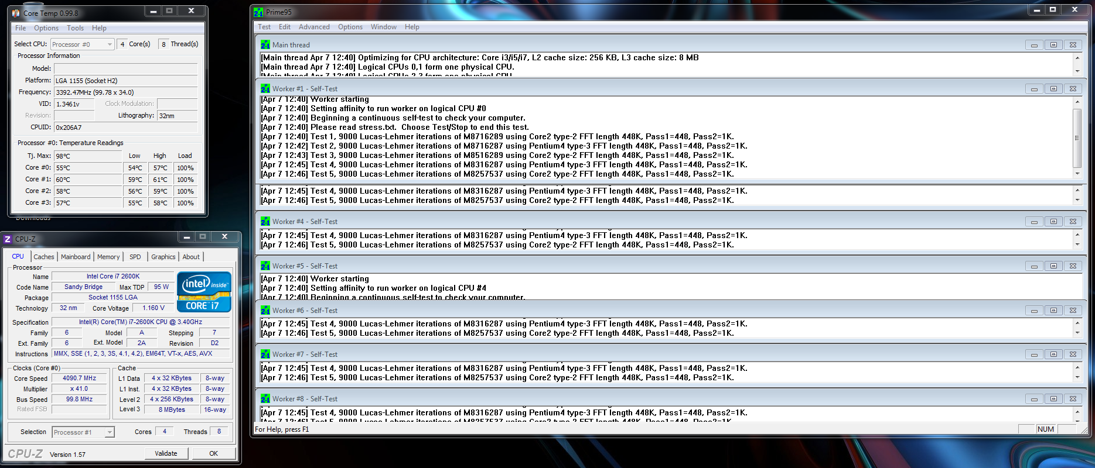Screen dimensions: 1095x468
Task: Open Core Temp Options menu
Action: tap(46, 28)
